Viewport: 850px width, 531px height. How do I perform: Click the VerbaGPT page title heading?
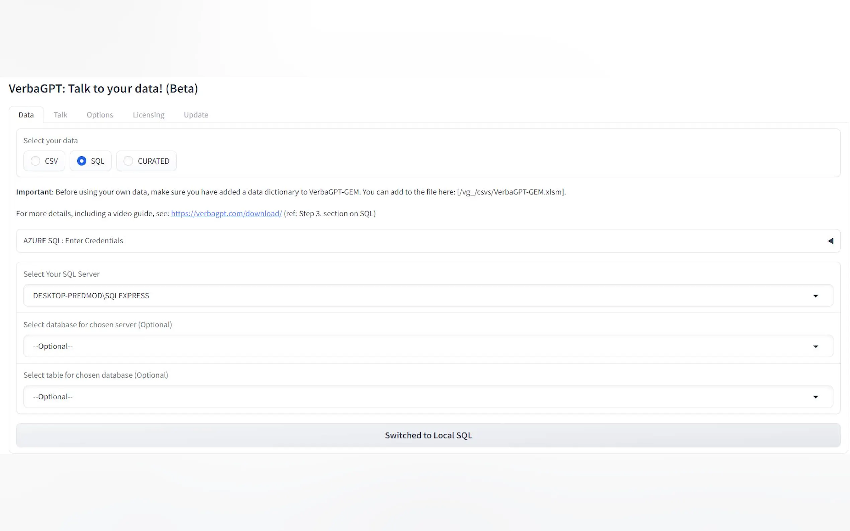pos(103,89)
